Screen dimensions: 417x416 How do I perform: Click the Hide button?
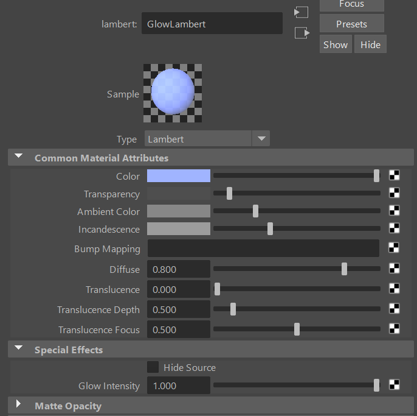point(370,44)
